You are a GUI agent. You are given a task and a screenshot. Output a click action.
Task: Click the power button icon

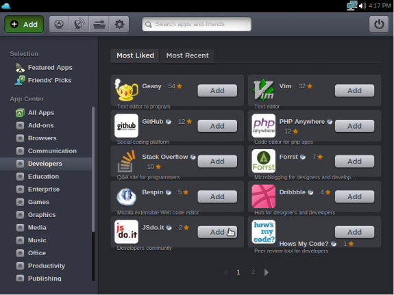pyautogui.click(x=379, y=25)
